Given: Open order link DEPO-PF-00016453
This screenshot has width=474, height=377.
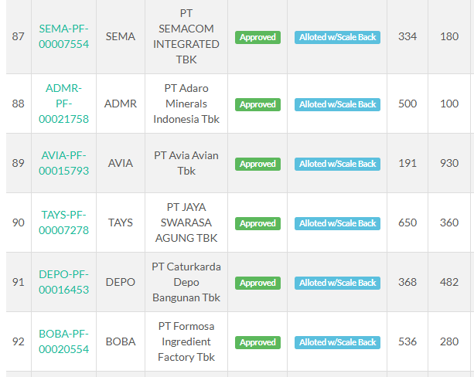Looking at the screenshot, I should 63,282.
